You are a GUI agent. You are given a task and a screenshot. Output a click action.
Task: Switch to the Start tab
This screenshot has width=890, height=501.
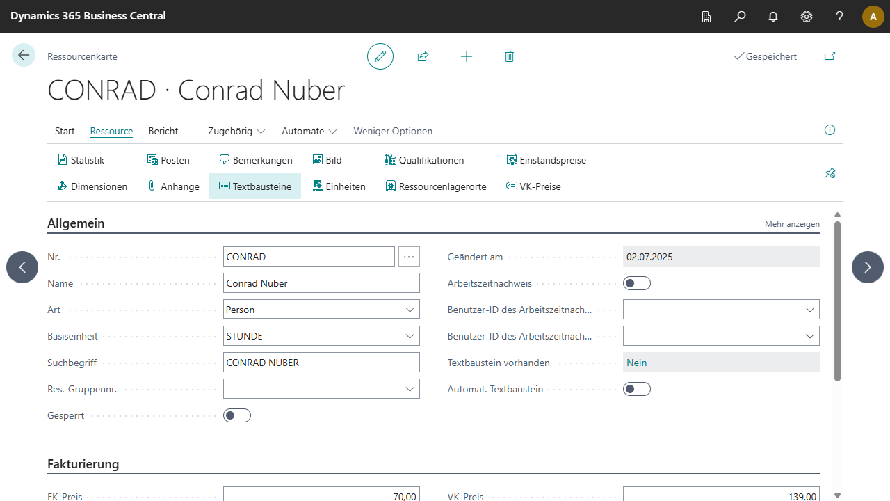point(65,131)
